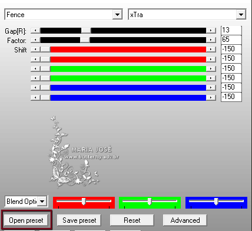Click the Open preset button
This screenshot has height=231, width=252.
26,220
